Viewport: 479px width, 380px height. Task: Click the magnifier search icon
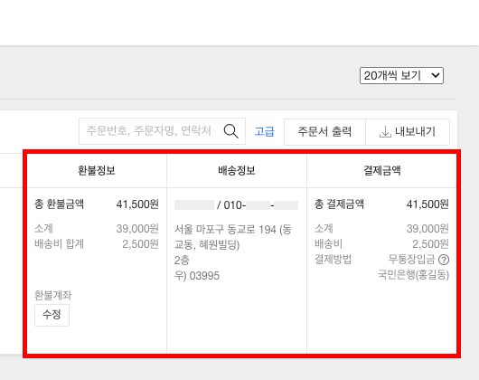tap(231, 131)
